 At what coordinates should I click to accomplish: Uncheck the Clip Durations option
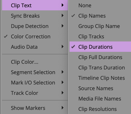tap(100, 47)
